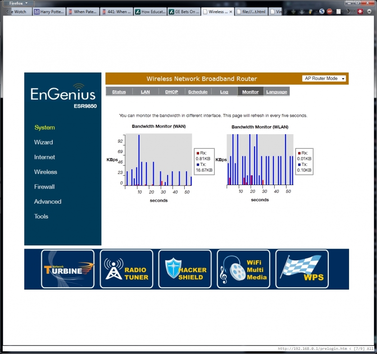377x354 pixels.
Task: Click the WAN Tx blue legend swatch
Action: 198,164
